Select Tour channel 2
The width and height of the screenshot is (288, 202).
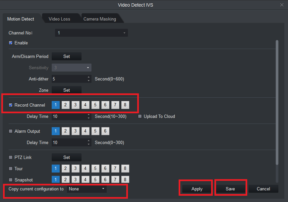(66, 169)
